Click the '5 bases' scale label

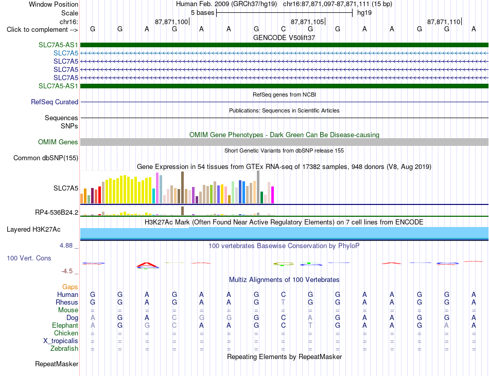[x=203, y=13]
